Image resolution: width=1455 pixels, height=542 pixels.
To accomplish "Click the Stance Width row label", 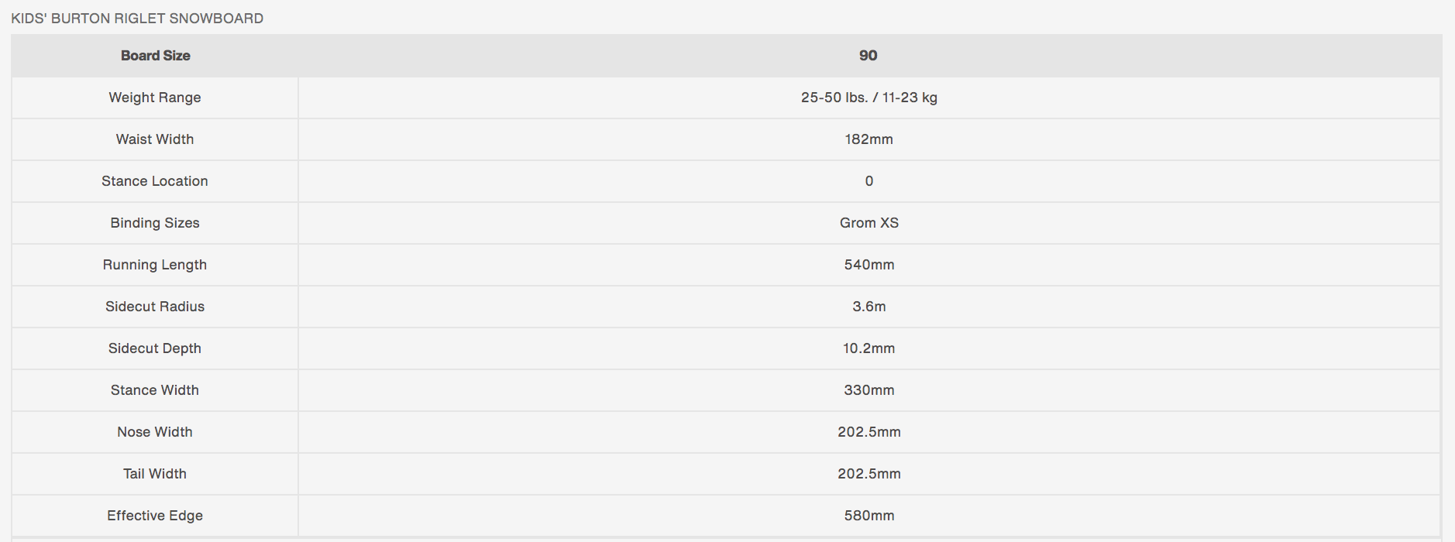I will 155,390.
